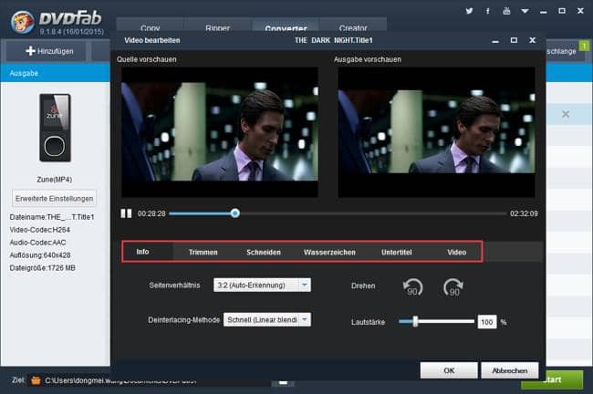Minimize the Video bearbeiten dialog
The image size is (593, 394).
tap(495, 41)
